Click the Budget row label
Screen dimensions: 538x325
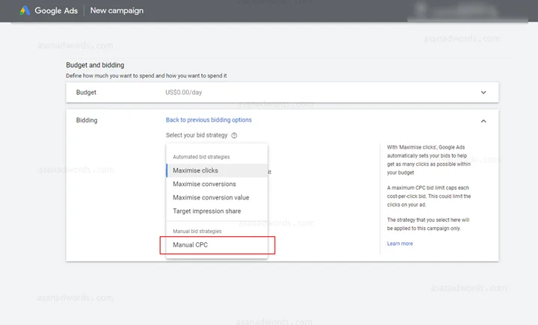[x=86, y=93]
